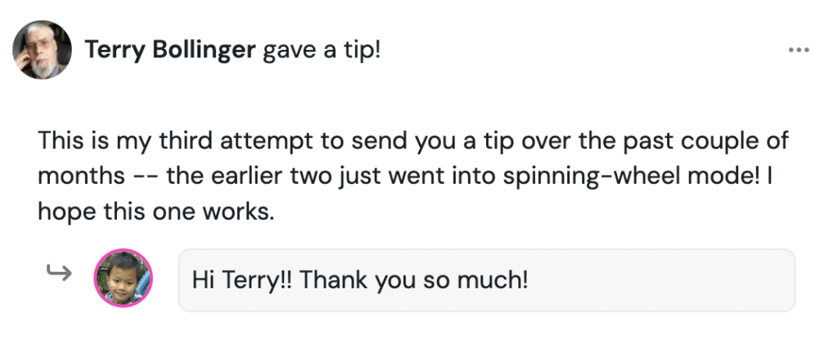Viewport: 838px width, 352px height.
Task: Click the "gave a tip!" text
Action: (x=322, y=51)
